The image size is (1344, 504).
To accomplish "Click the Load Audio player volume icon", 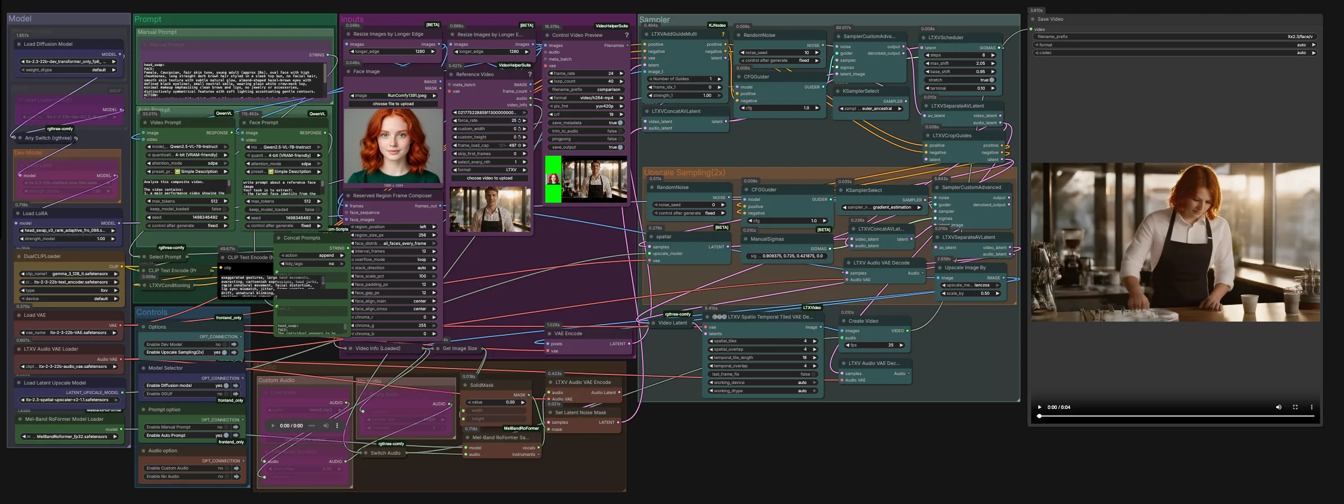I will [326, 426].
